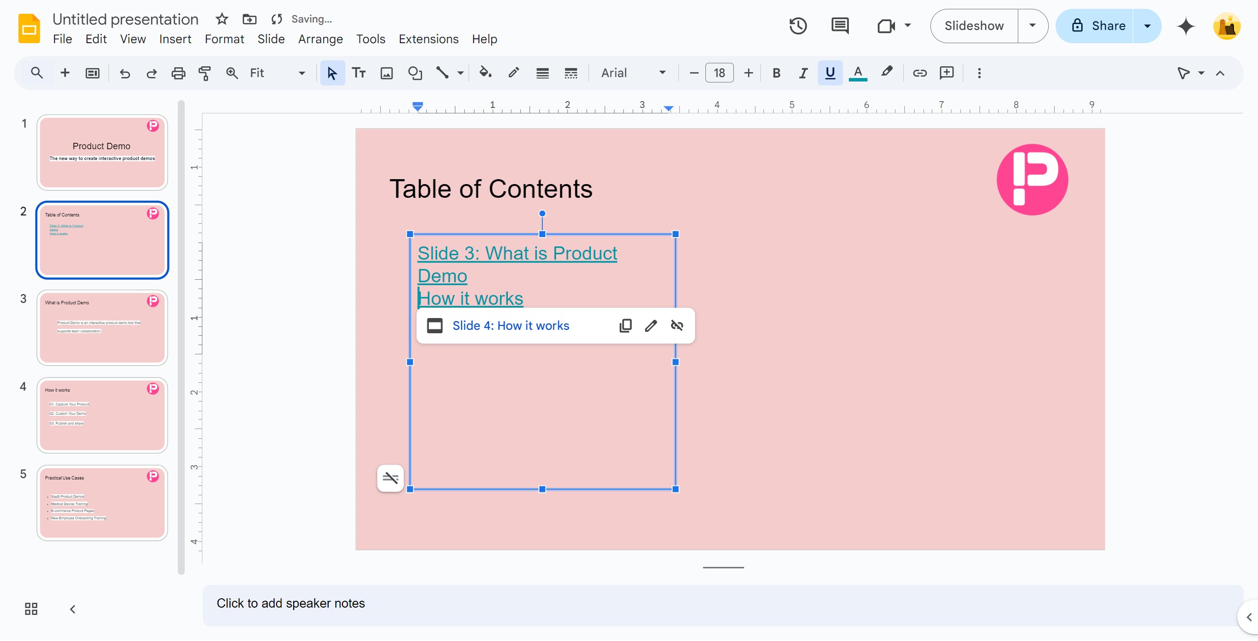This screenshot has height=641, width=1258.
Task: Select slide 3 What is Product Demo thumbnail
Action: click(x=102, y=327)
